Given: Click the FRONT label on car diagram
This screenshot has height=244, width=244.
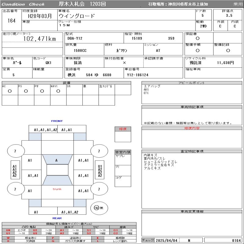Looking at the screenshot, I should coord(57,121).
